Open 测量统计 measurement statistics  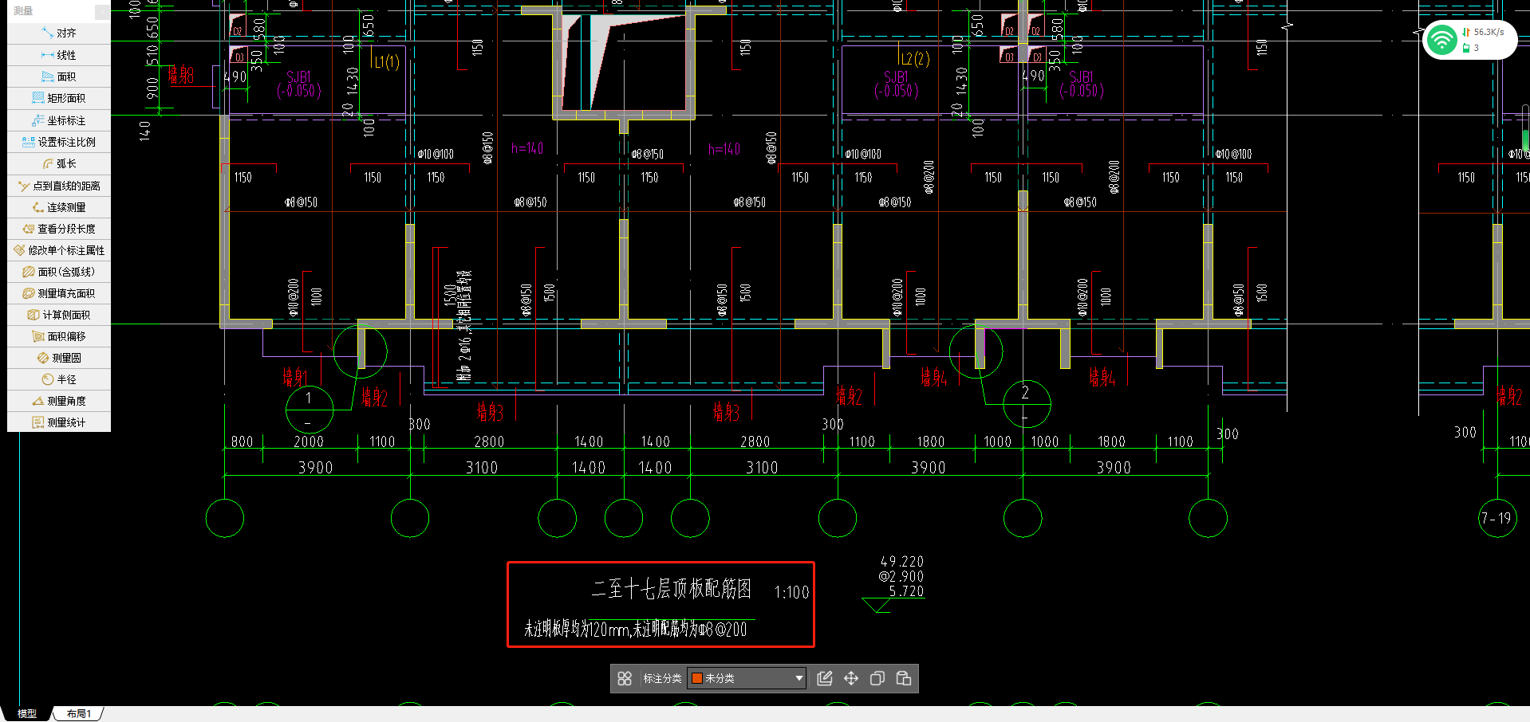[x=59, y=422]
